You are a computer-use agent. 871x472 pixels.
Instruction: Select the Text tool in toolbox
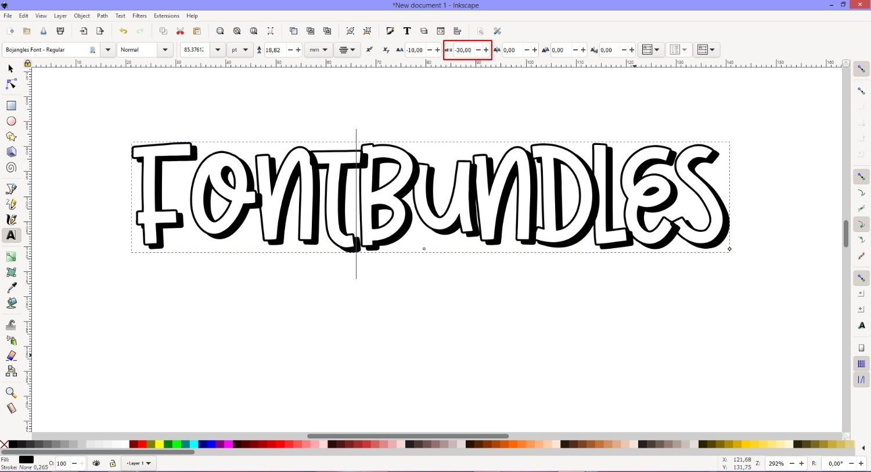coord(11,235)
